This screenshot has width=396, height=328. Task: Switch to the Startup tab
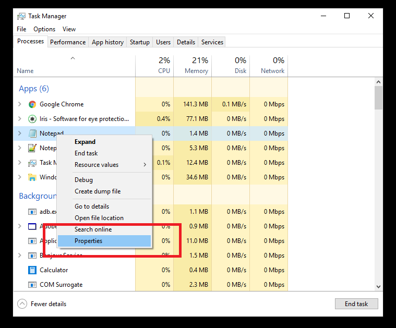pyautogui.click(x=140, y=42)
